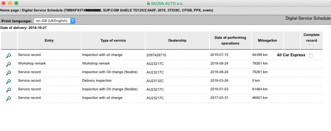Viewport: 331px width, 131px height.
Task: Click Workshop remark in Type of service column
Action: [x=96, y=63]
